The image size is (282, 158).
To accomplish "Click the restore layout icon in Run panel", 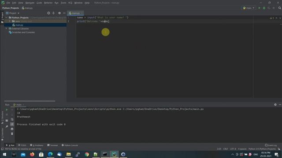I will point(7,121).
